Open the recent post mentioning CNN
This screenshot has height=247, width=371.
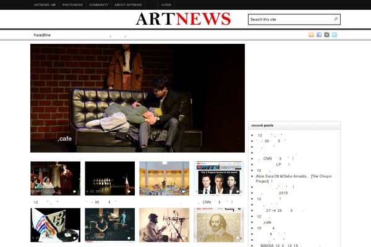click(276, 159)
